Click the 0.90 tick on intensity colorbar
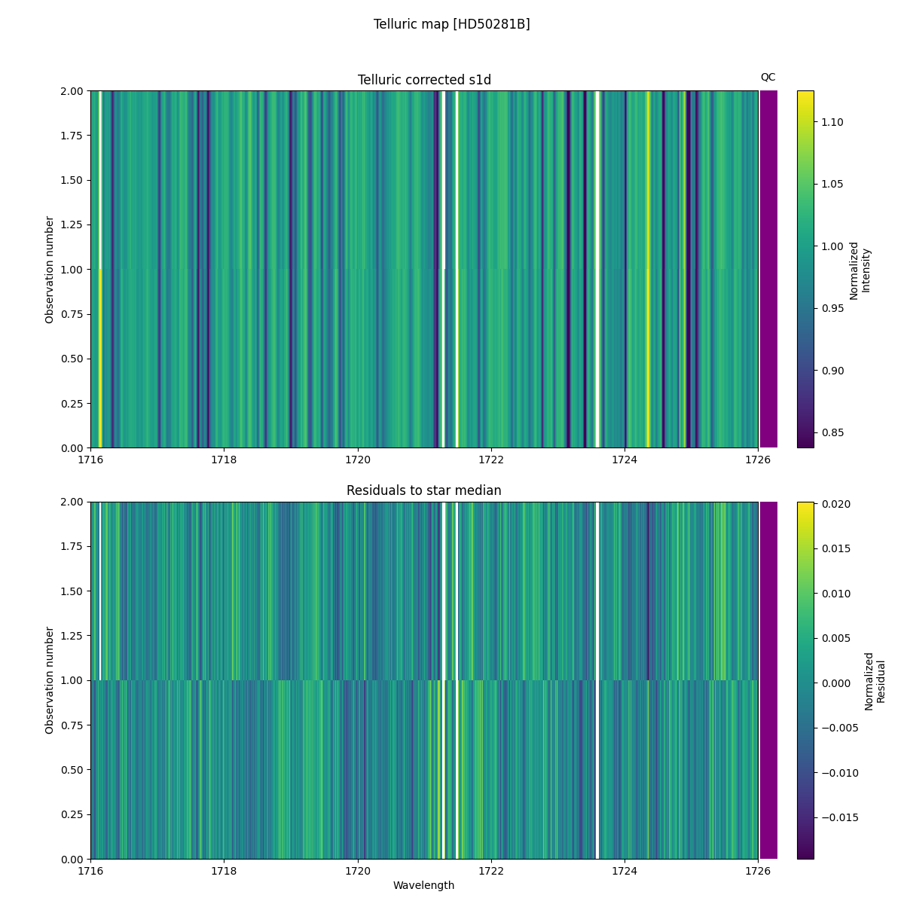The width and height of the screenshot is (904, 904). [831, 371]
